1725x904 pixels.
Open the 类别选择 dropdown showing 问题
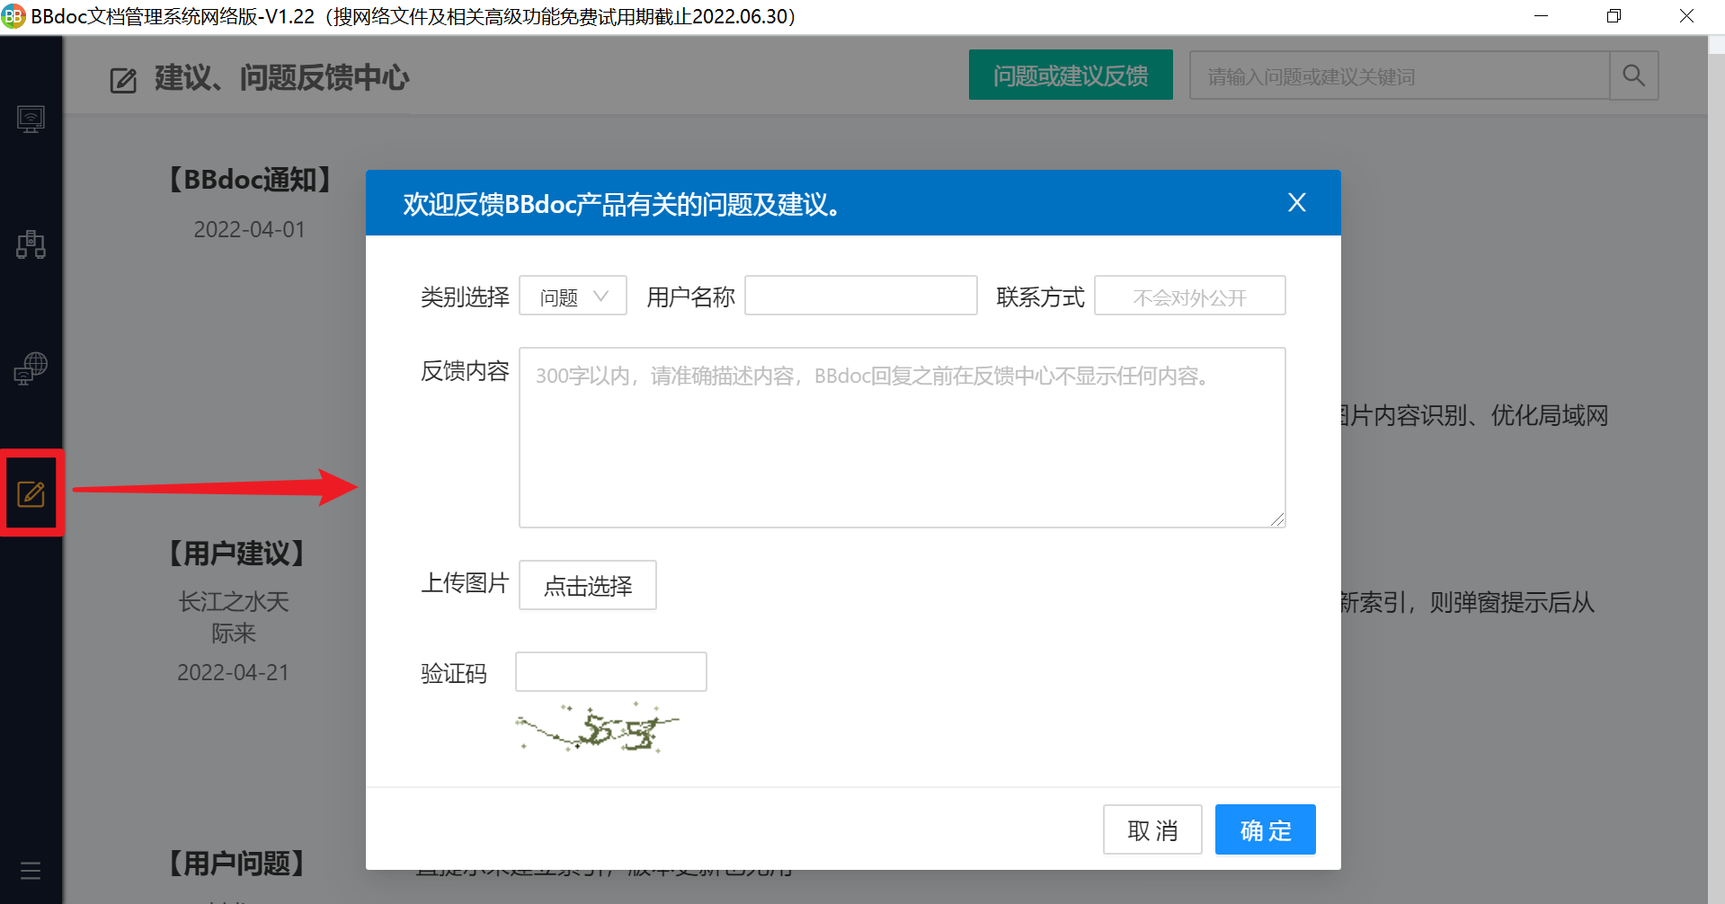[x=573, y=296]
